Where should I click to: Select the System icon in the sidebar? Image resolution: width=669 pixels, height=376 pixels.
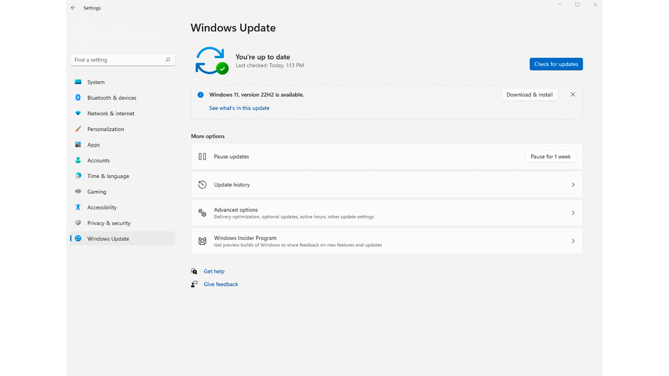pyautogui.click(x=77, y=82)
